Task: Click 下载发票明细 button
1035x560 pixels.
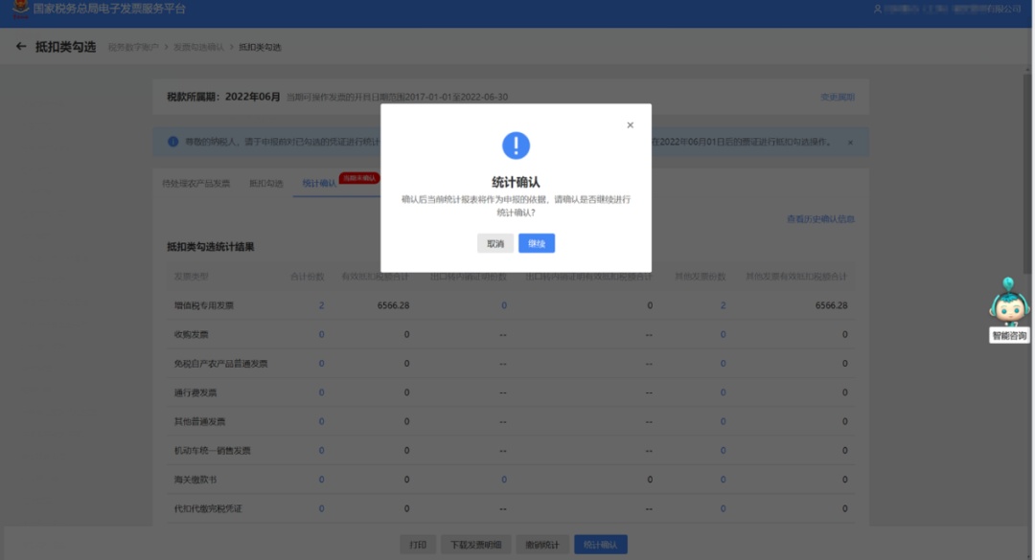Action: [476, 545]
